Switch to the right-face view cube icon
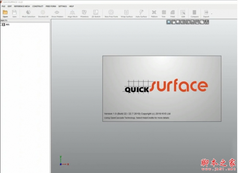The height and width of the screenshot is (173, 239). [188, 22]
